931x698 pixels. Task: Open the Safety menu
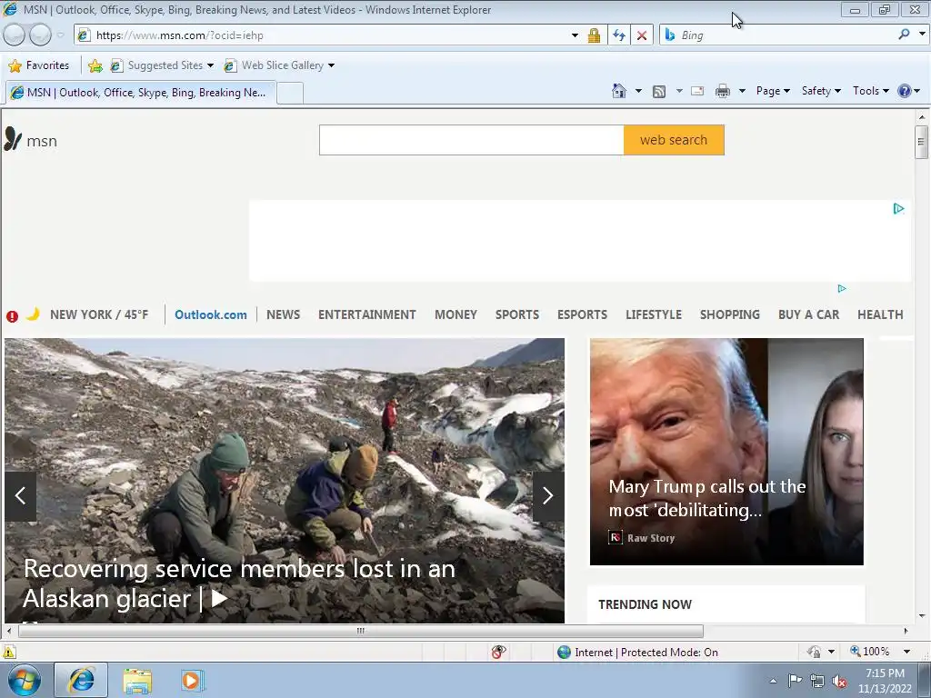point(821,91)
